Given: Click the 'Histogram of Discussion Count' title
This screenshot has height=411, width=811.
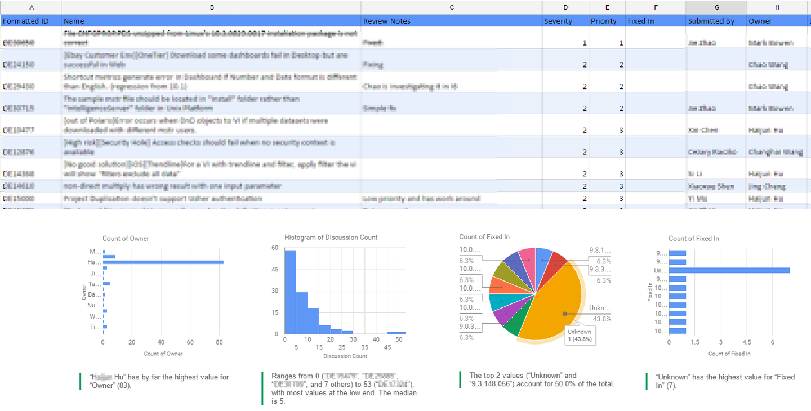Looking at the screenshot, I should (331, 238).
